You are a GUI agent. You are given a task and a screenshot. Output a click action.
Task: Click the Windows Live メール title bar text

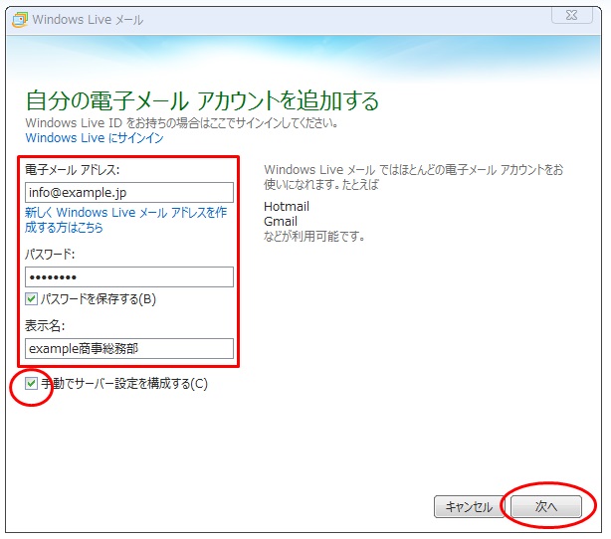point(88,20)
